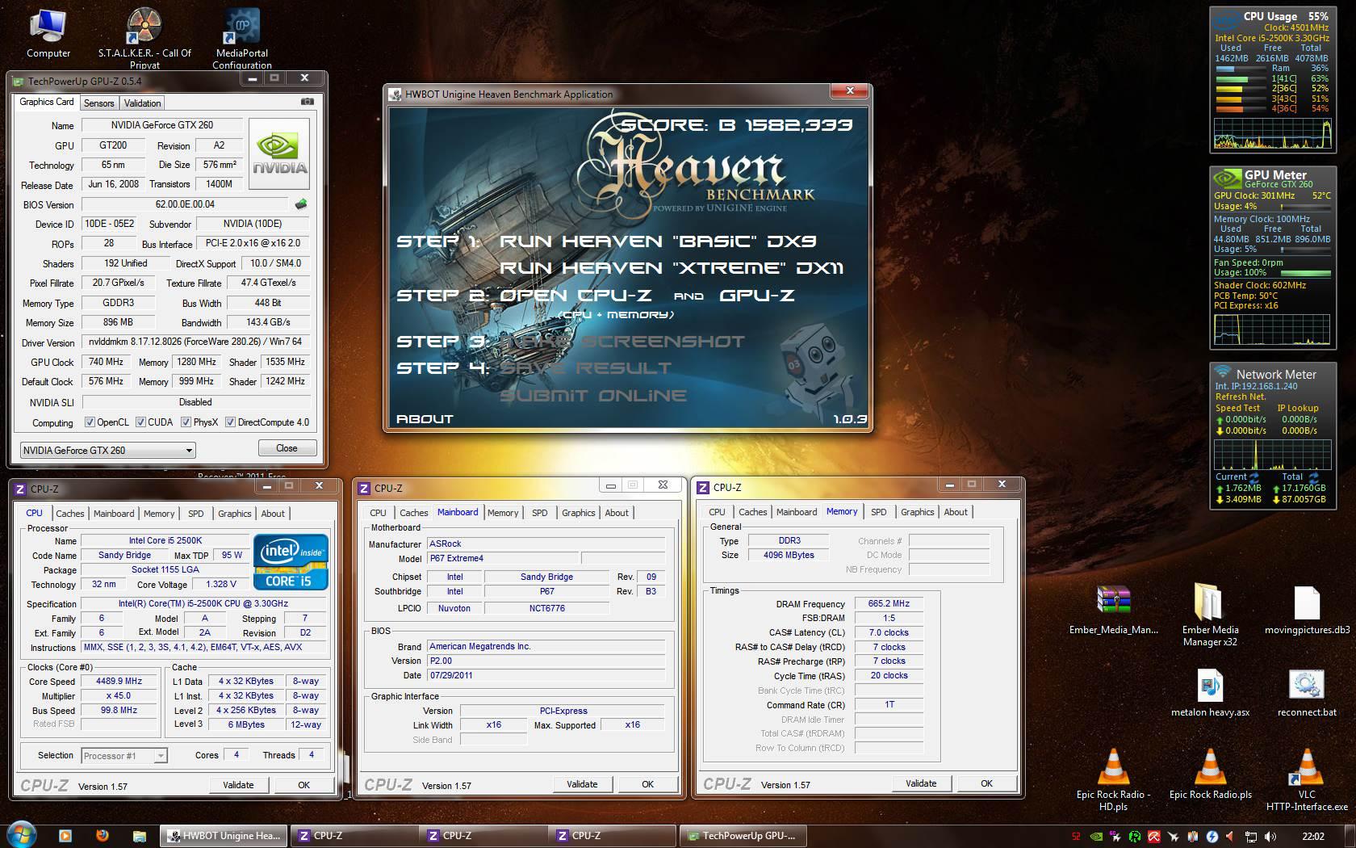
Task: Open the GPU selection dropdown in GPU-Z
Action: (107, 450)
